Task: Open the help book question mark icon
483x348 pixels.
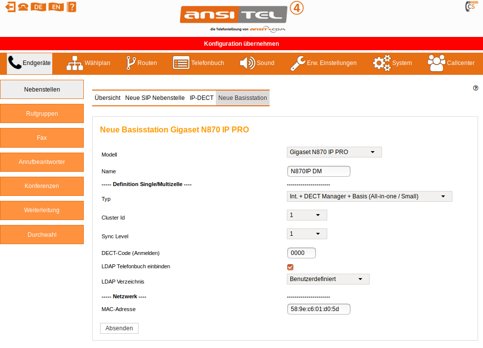Action: [x=71, y=7]
